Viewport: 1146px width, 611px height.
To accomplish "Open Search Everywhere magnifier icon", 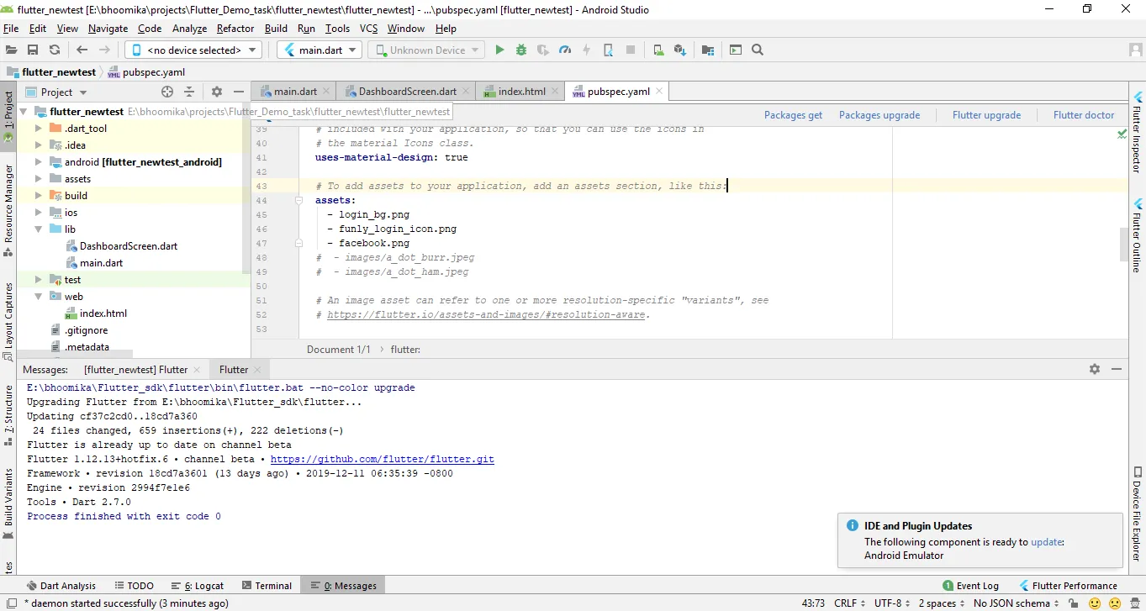I will point(758,50).
